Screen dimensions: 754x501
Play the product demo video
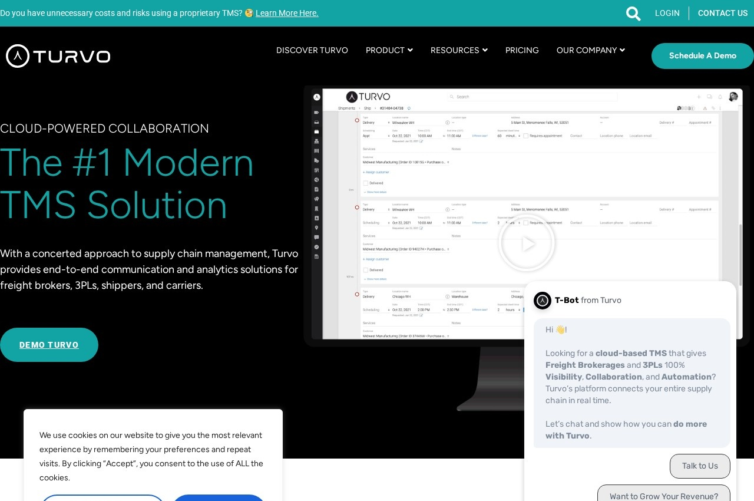coord(527,243)
